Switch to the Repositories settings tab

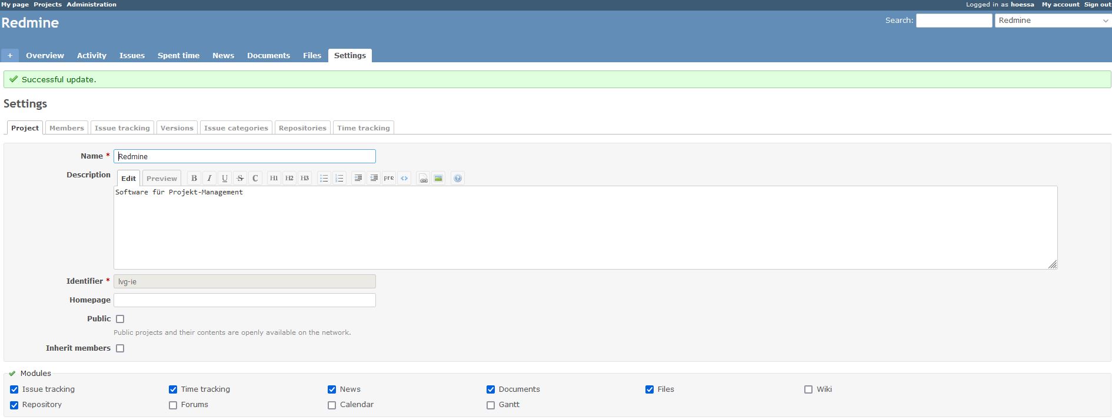coord(302,128)
